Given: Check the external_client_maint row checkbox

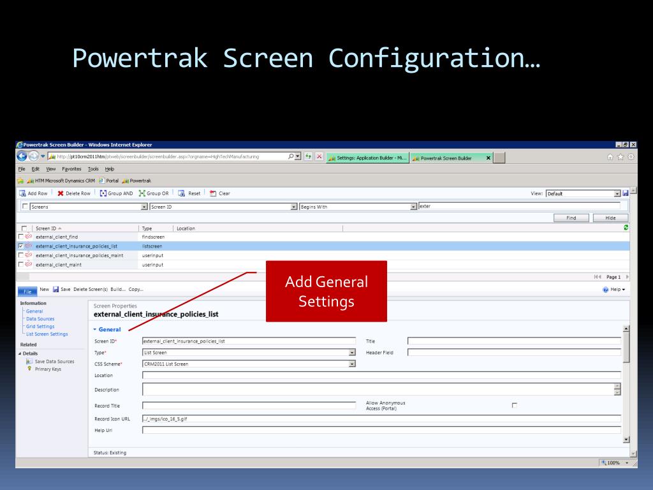Looking at the screenshot, I should coord(21,264).
